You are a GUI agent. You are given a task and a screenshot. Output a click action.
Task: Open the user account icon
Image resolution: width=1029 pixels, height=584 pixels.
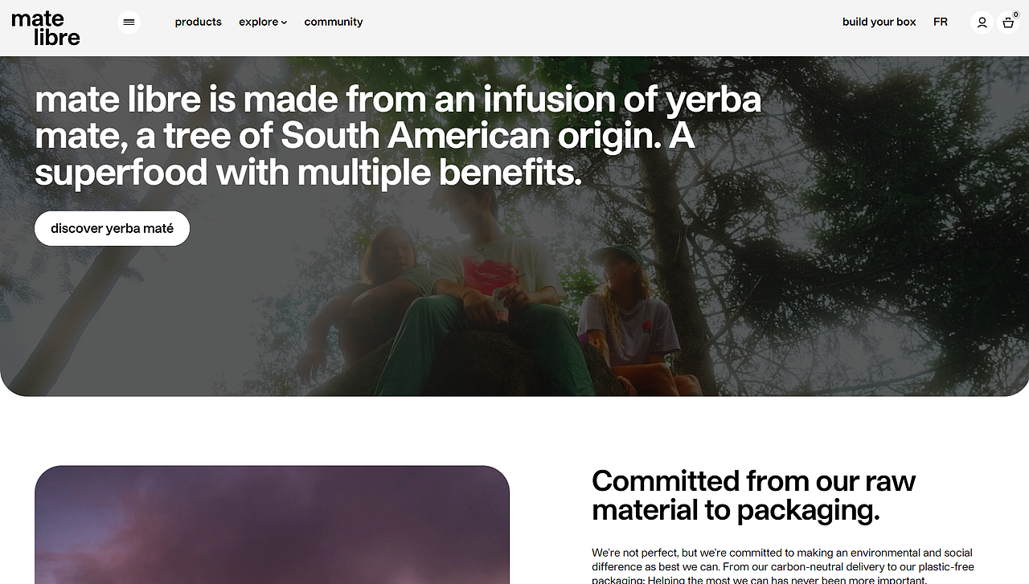pos(982,22)
